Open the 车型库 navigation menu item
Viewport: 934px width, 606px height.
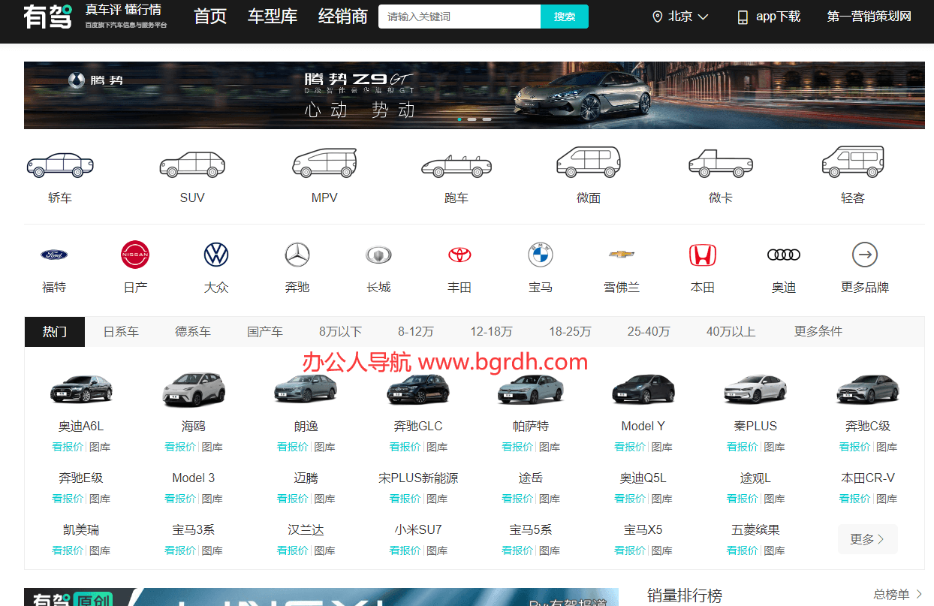point(273,17)
